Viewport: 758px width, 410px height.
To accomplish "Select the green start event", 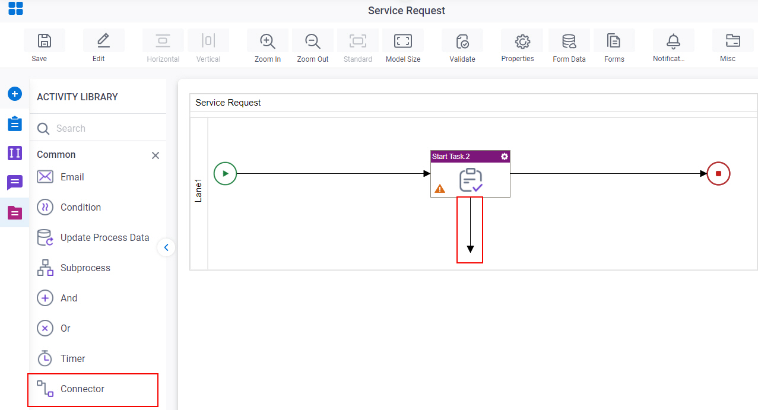I will 225,174.
